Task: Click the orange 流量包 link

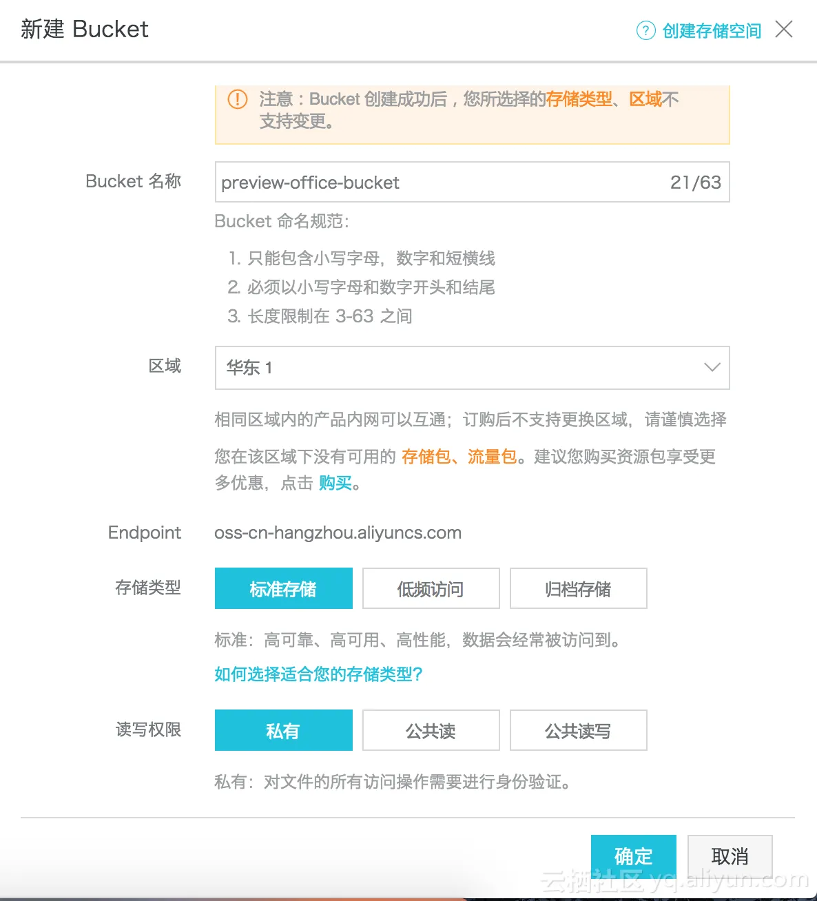Action: 492,457
